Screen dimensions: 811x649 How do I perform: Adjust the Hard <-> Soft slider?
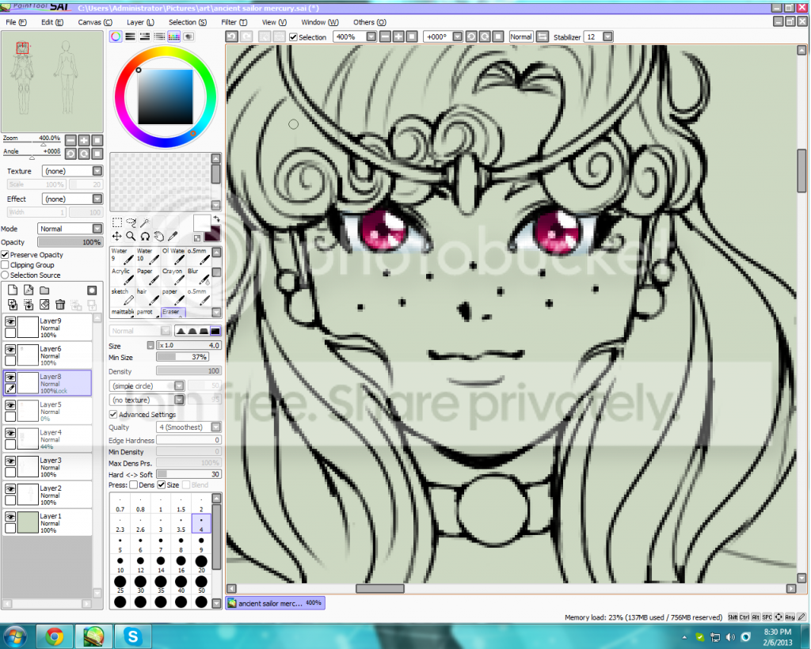pos(188,474)
